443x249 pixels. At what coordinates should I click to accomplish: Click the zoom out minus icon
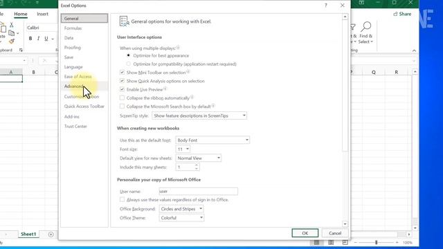click(x=355, y=243)
